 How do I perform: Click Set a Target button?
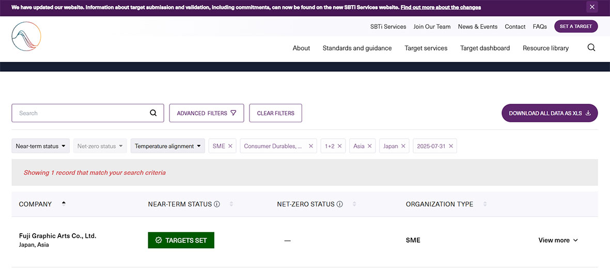pyautogui.click(x=576, y=26)
